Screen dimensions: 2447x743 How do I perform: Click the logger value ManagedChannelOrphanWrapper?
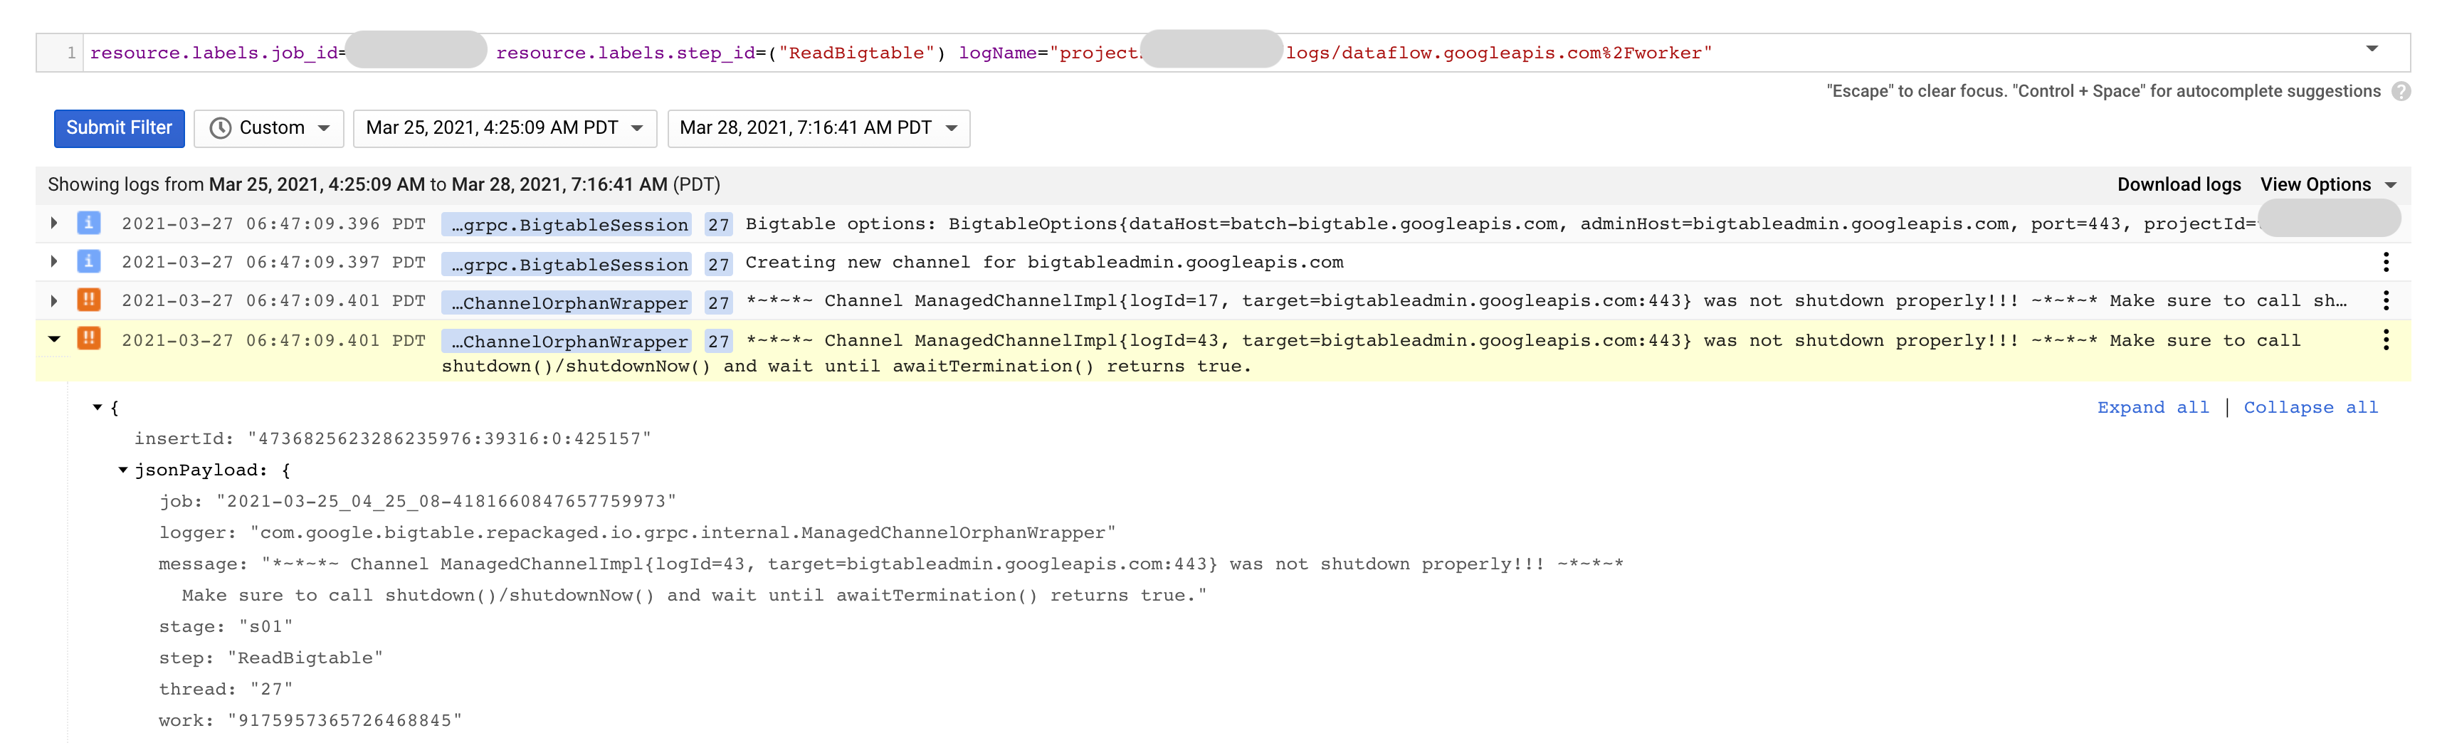[683, 533]
